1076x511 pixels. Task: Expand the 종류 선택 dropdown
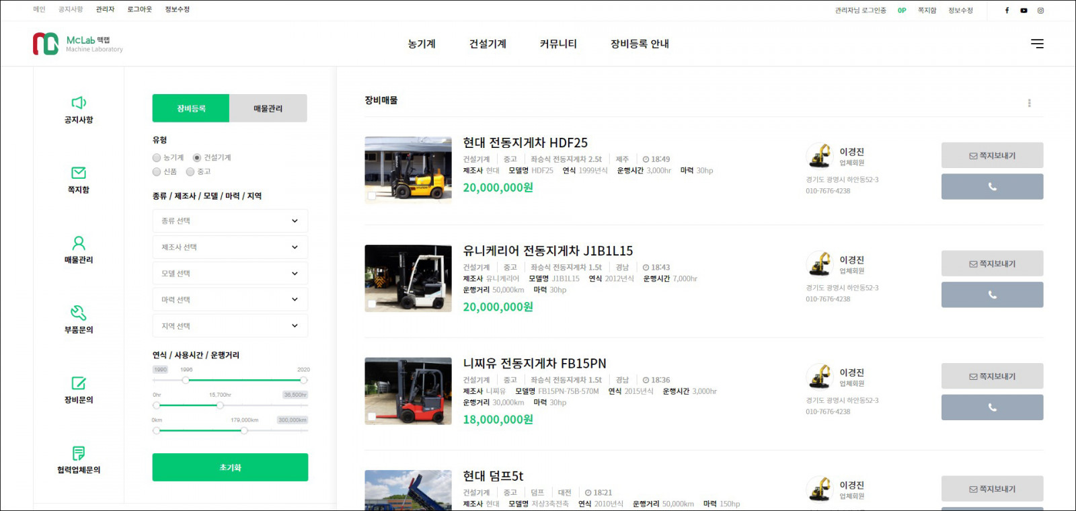point(230,221)
